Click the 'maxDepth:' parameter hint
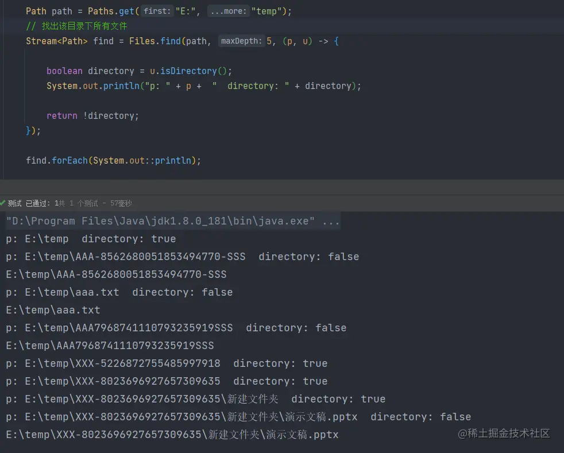 pyautogui.click(x=241, y=41)
